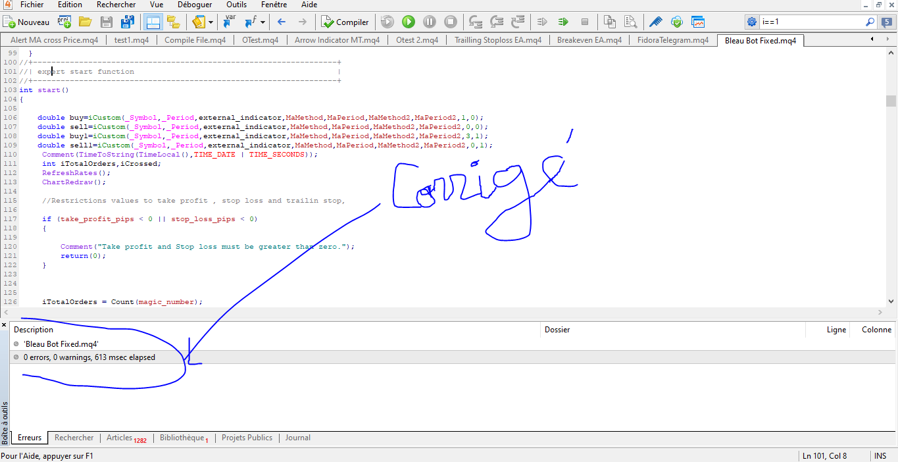Image resolution: width=898 pixels, height=462 pixels.
Task: Open the Déboguer menu
Action: click(x=195, y=5)
